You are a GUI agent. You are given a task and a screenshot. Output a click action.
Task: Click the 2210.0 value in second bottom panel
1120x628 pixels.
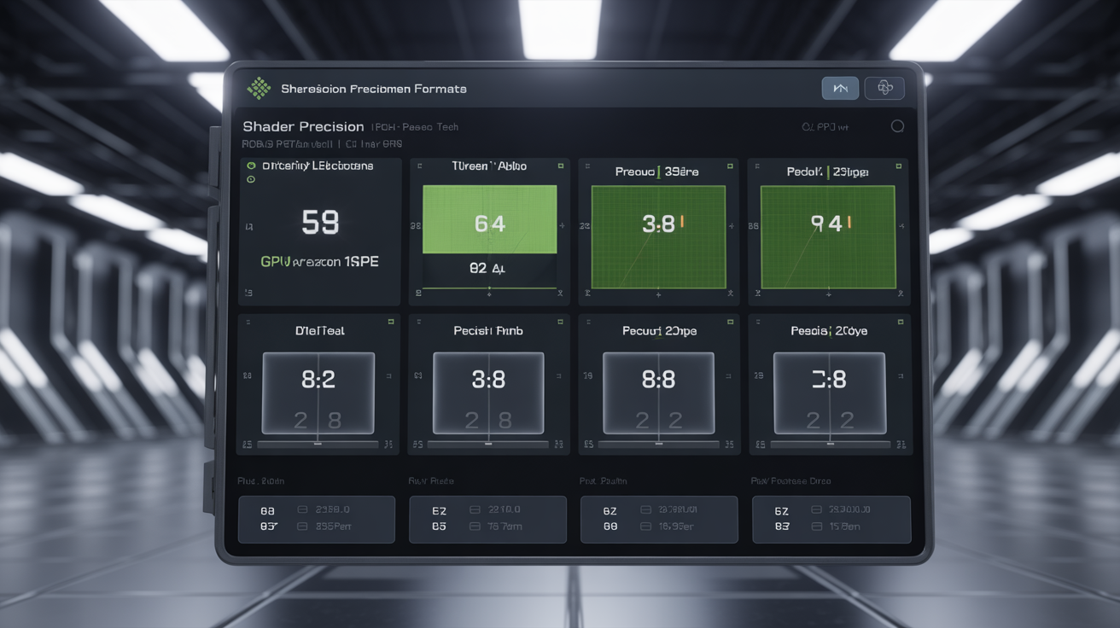(x=504, y=509)
